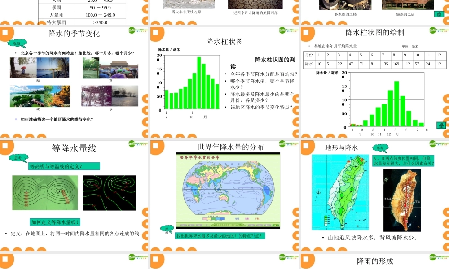Click the tallest bar in 降水柱状图 chart

click(199, 83)
